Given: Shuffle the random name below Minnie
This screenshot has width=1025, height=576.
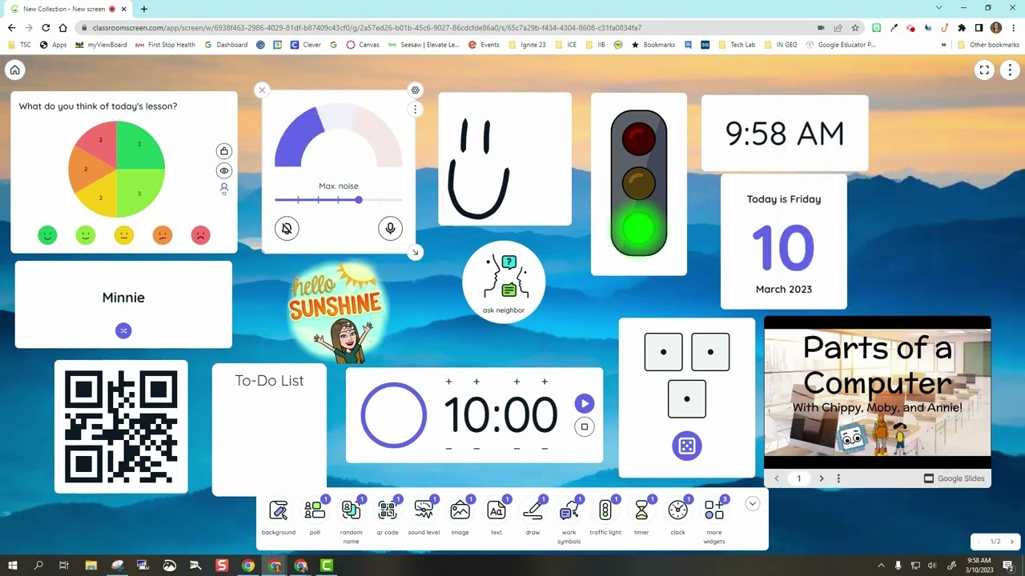Looking at the screenshot, I should (123, 330).
